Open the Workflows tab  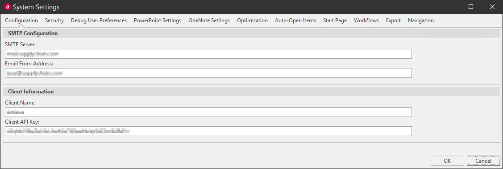click(x=366, y=20)
